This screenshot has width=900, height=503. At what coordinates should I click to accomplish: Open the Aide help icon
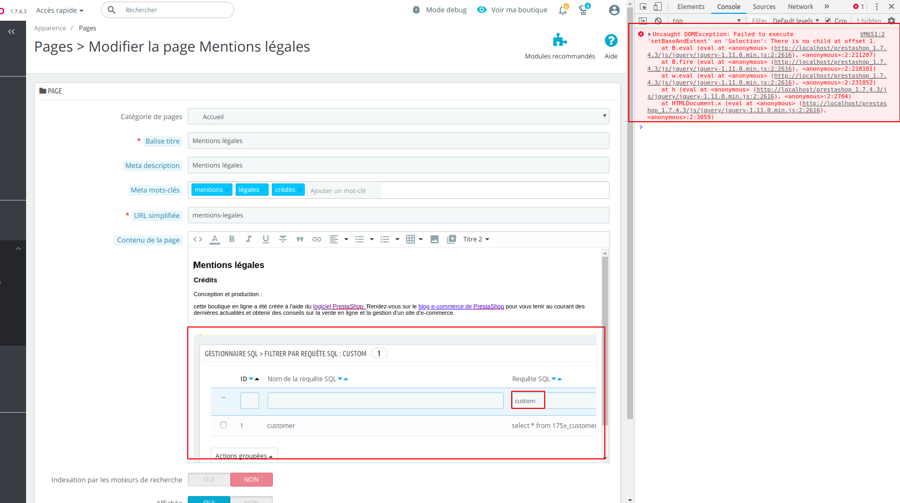[x=611, y=40]
